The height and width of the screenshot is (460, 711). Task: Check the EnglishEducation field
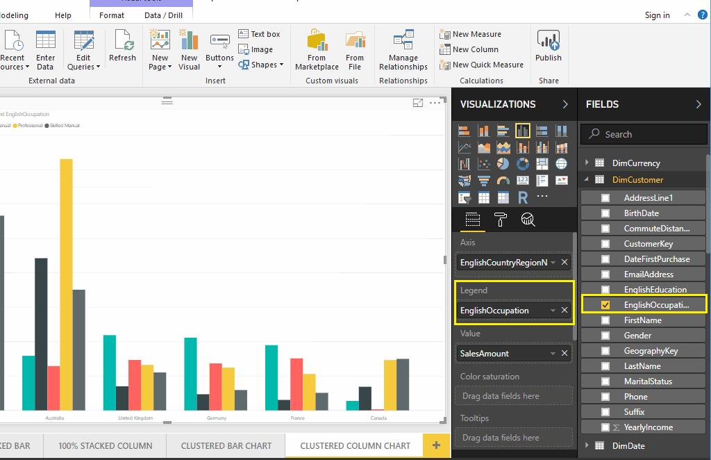[605, 290]
